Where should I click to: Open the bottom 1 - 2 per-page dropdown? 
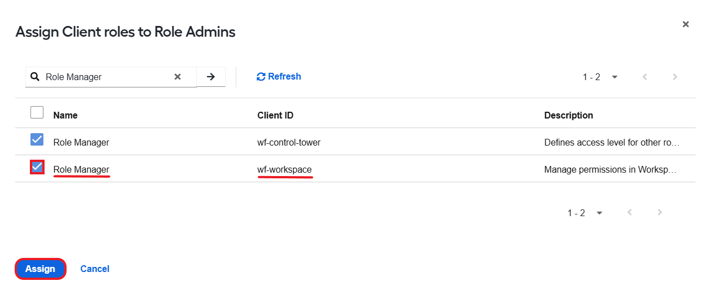585,213
